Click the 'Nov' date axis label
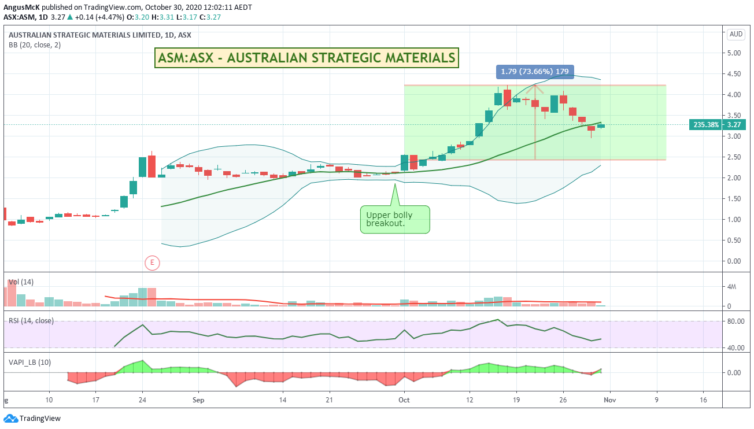This screenshot has height=429, width=754. tap(609, 400)
